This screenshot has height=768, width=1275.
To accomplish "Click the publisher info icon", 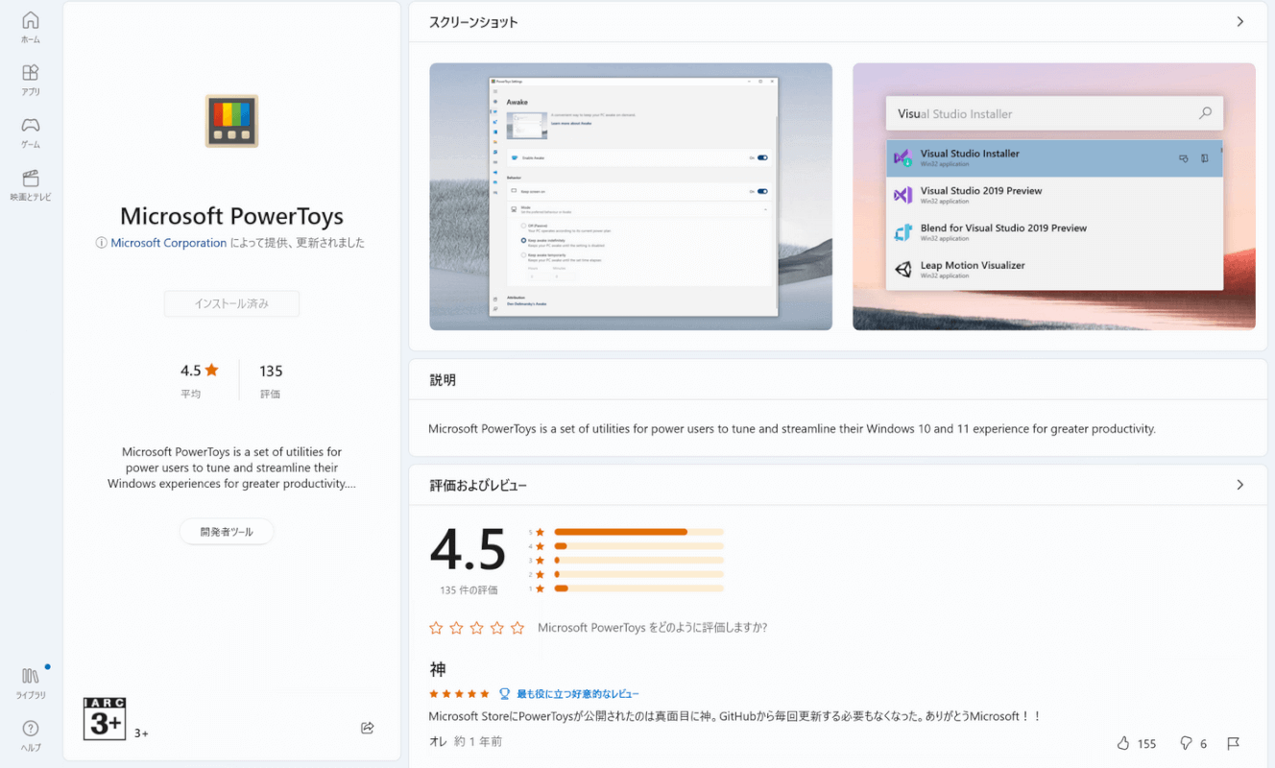I will click(101, 244).
